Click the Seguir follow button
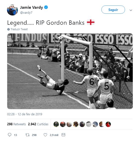This screenshot has height=143, width=140. pyautogui.click(x=113, y=10)
